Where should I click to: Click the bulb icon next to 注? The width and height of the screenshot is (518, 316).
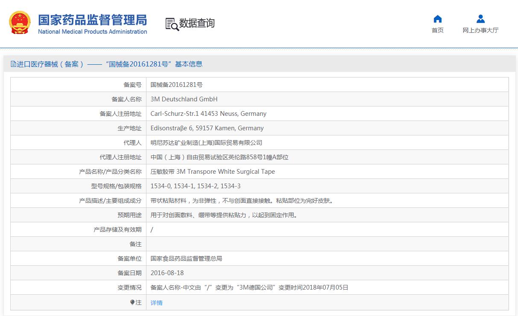132,302
